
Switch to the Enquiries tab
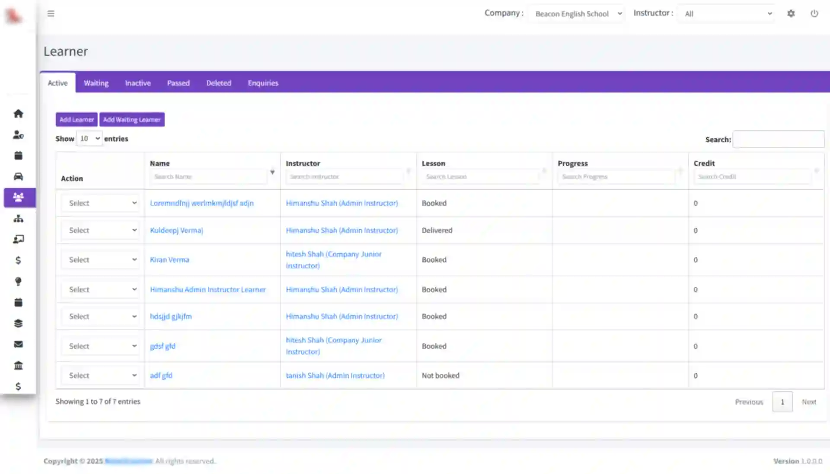click(x=263, y=83)
